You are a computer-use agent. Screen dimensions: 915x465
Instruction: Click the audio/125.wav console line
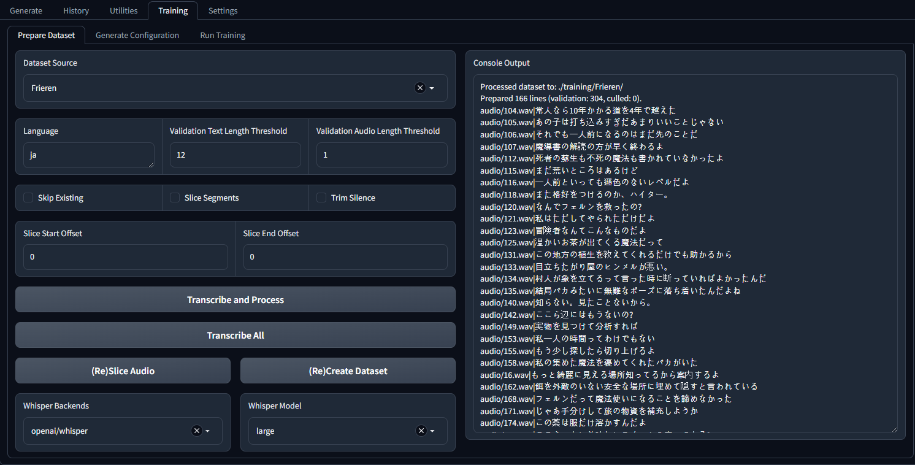pyautogui.click(x=572, y=242)
